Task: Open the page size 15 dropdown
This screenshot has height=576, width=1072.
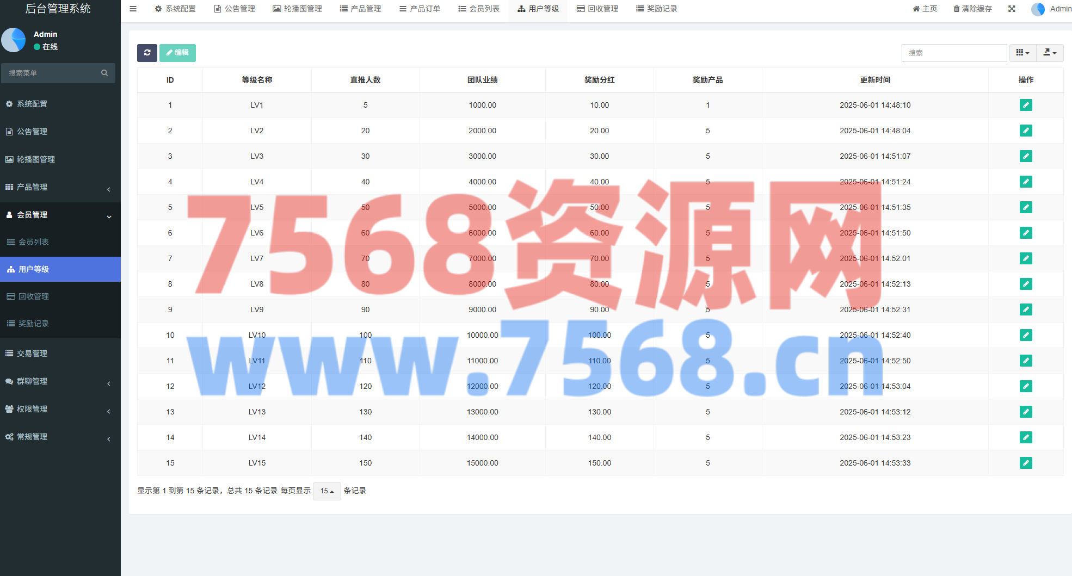Action: pos(326,491)
